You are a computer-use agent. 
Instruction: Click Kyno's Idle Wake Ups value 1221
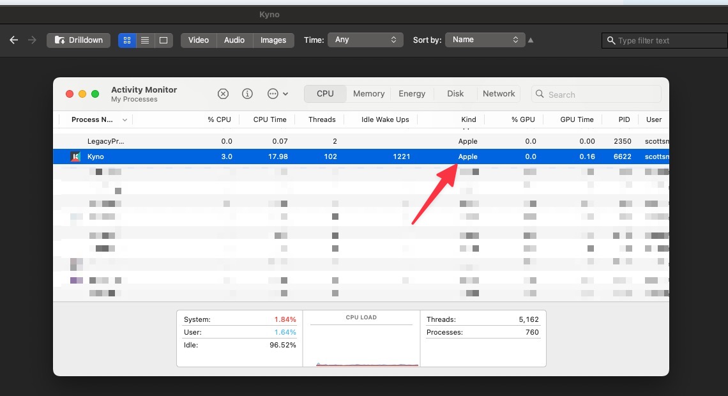[401, 156]
